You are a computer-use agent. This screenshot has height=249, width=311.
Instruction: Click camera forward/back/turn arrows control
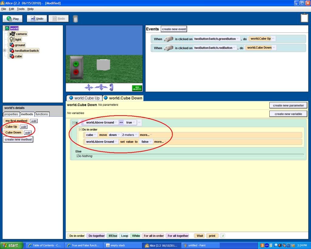(101, 87)
